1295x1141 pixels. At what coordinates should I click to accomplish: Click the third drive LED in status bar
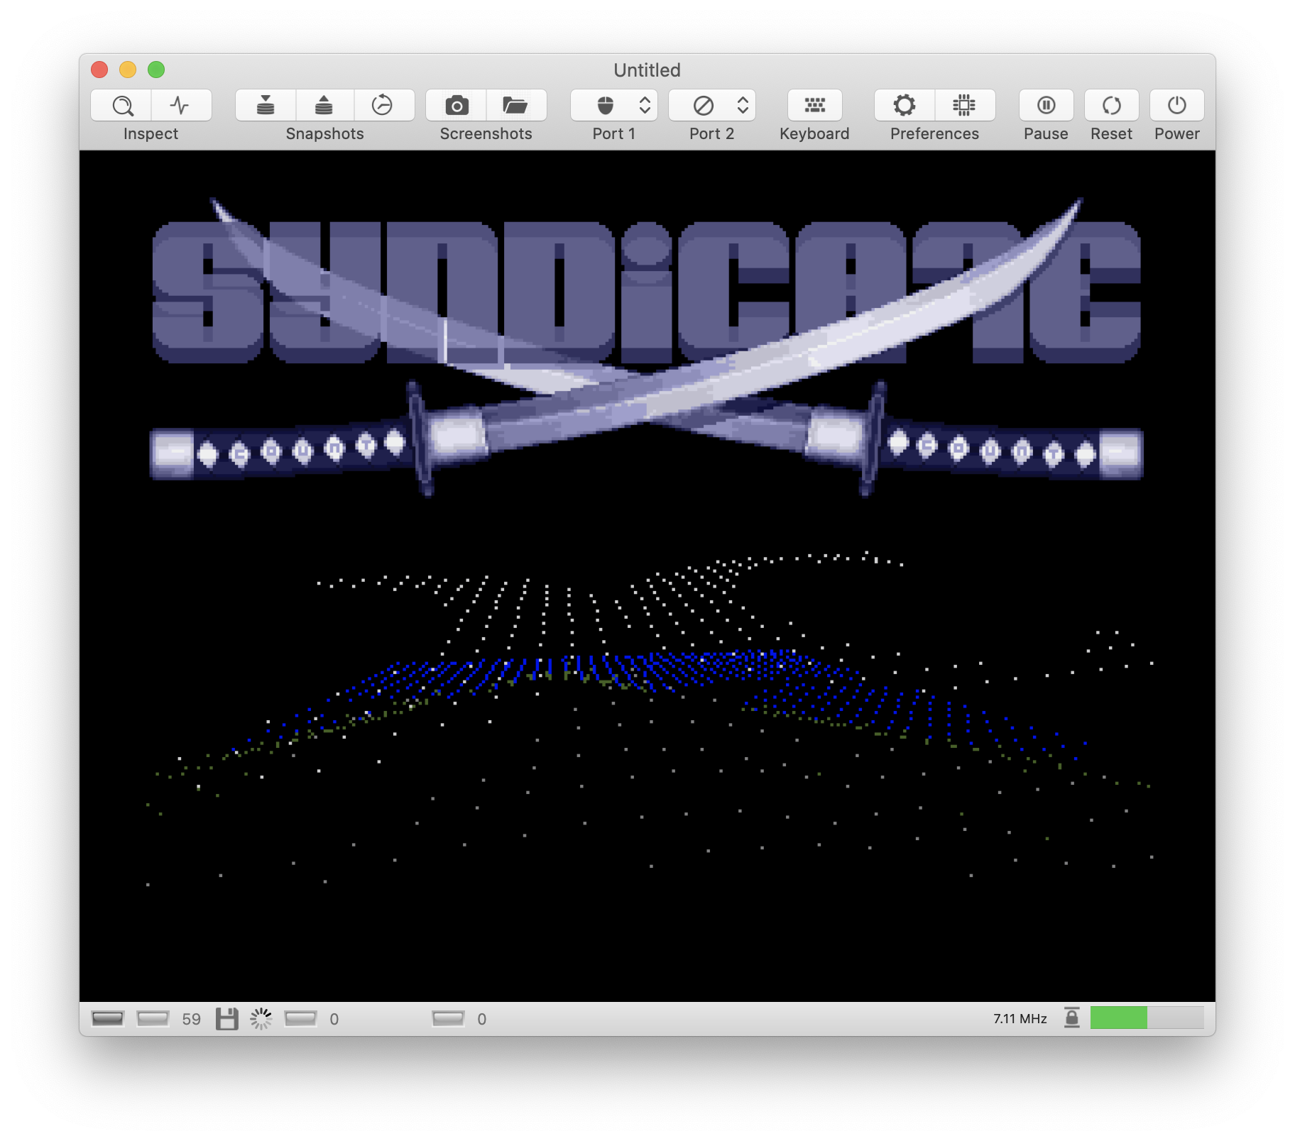448,1019
